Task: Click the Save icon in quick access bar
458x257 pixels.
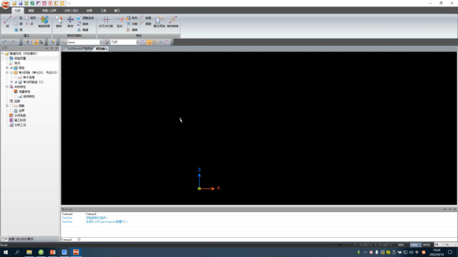Action: coord(21,3)
